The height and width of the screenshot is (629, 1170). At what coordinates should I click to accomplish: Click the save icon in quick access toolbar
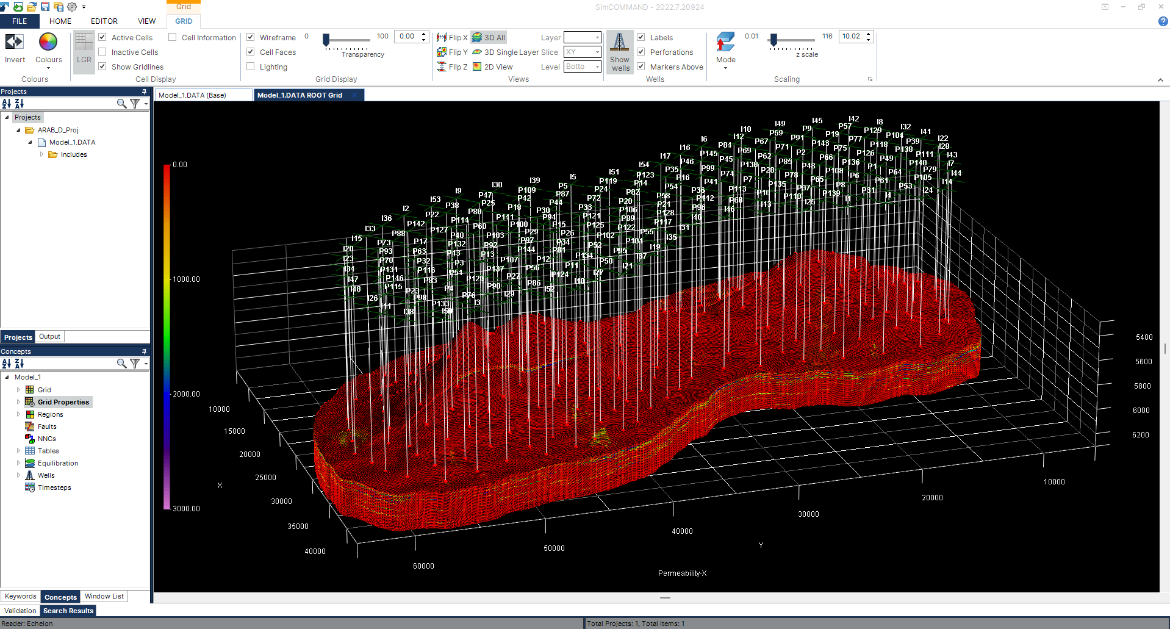click(45, 7)
